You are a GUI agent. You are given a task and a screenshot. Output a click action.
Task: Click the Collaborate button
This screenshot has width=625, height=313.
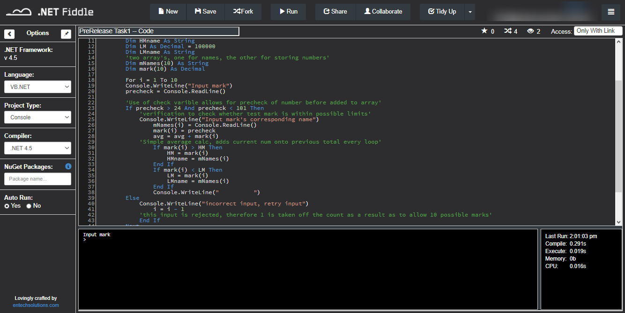(x=383, y=12)
